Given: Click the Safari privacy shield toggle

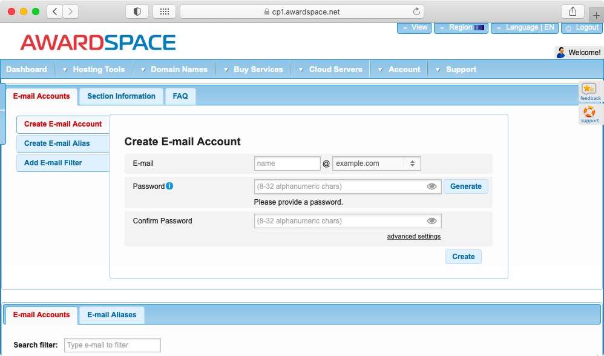Looking at the screenshot, I should click(x=136, y=11).
